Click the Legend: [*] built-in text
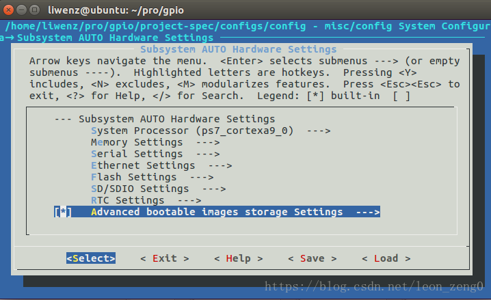491x300 pixels. [319, 96]
